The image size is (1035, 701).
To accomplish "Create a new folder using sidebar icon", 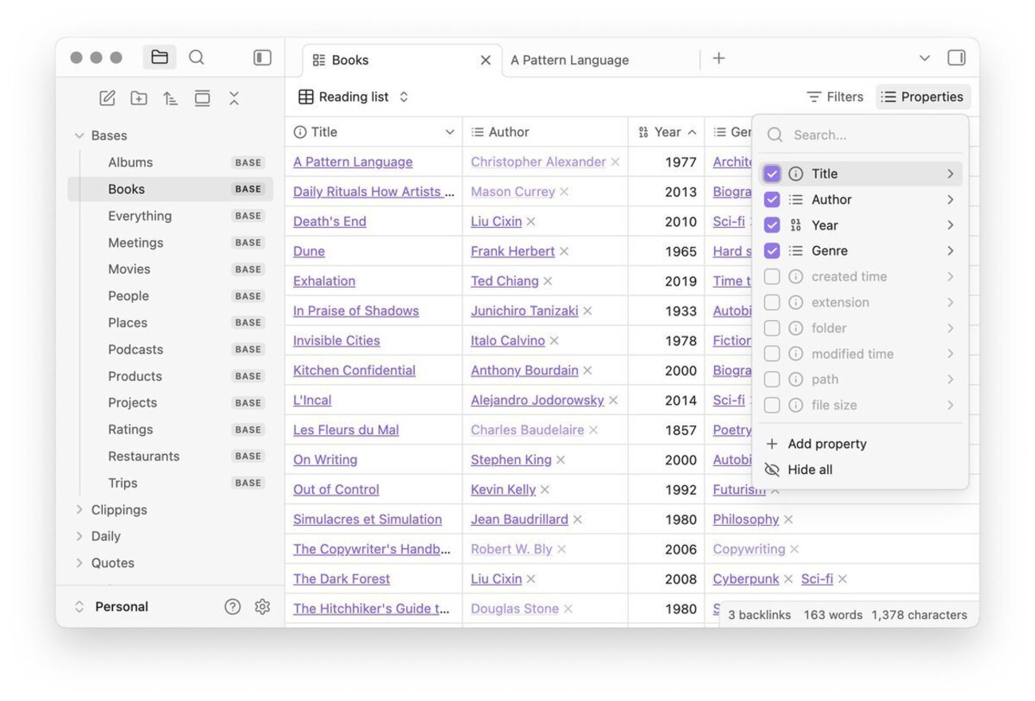I will [x=139, y=98].
